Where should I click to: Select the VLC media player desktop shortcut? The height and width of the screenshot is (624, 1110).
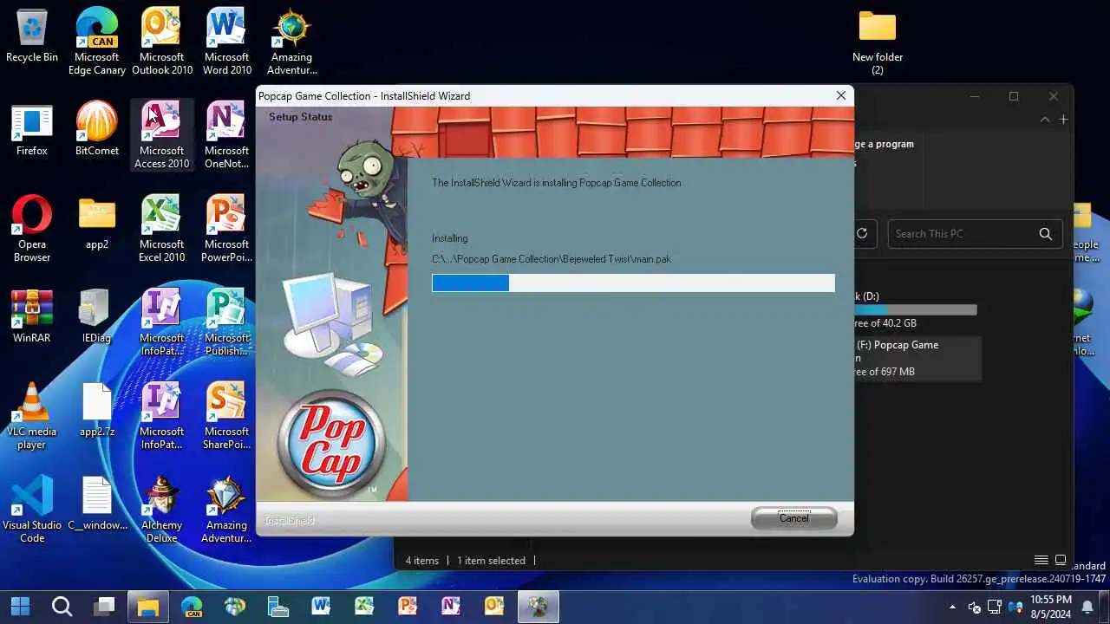pyautogui.click(x=32, y=416)
